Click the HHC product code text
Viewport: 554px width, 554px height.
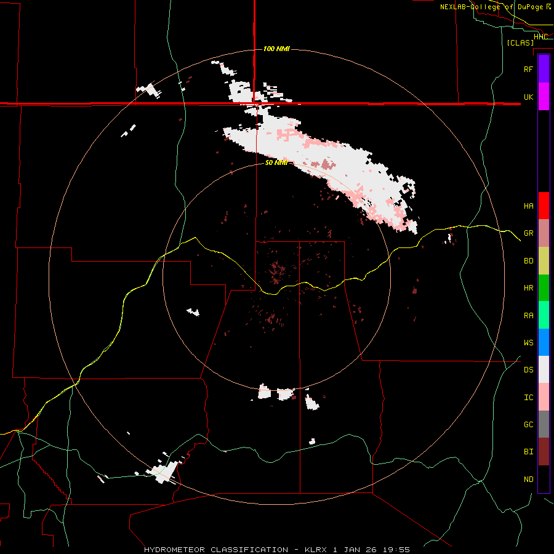[540, 37]
